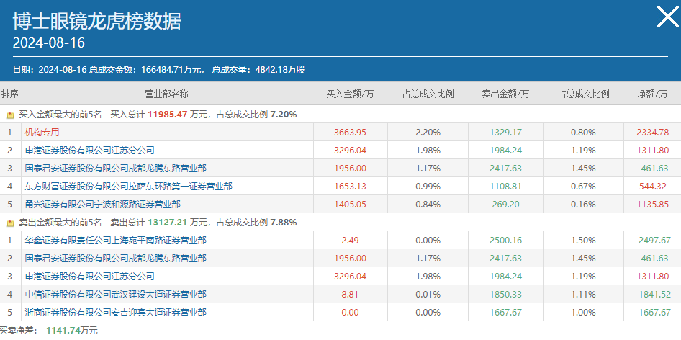Click the 总成交量 4842.18万股 text
The height and width of the screenshot is (340, 681).
tap(258, 70)
